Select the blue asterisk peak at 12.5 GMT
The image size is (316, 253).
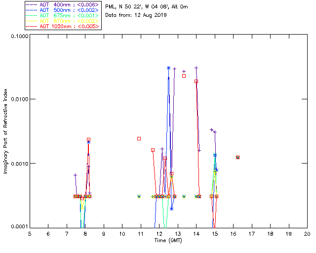(x=169, y=68)
